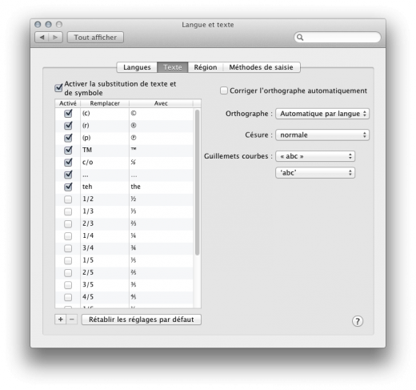The image size is (416, 390).
Task: Uncheck the teh to the substitution
Action: (x=68, y=187)
